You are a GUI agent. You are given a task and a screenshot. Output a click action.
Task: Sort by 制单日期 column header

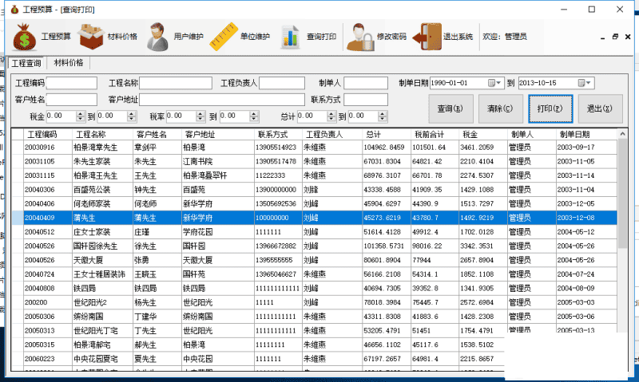coord(586,134)
